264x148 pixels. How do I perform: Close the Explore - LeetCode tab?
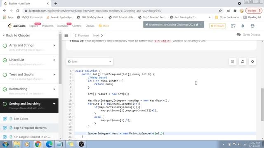48,3
